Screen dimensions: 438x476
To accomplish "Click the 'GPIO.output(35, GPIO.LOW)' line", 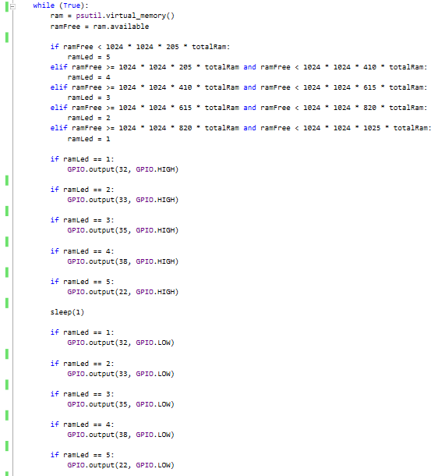I will coord(121,404).
